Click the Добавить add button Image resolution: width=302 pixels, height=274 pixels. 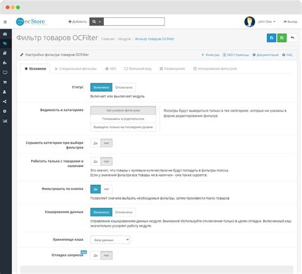(77, 22)
